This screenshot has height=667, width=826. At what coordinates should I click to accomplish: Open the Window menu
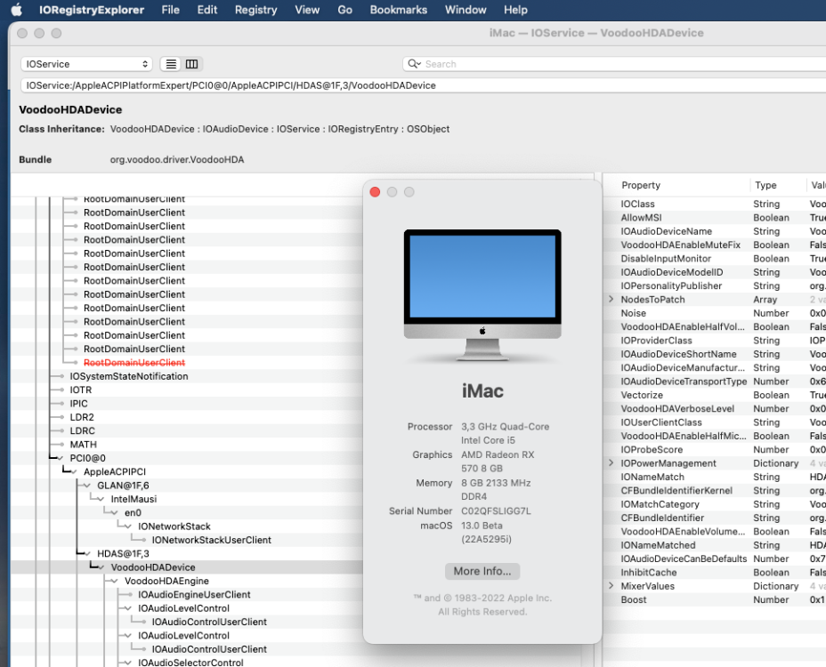[x=466, y=10]
